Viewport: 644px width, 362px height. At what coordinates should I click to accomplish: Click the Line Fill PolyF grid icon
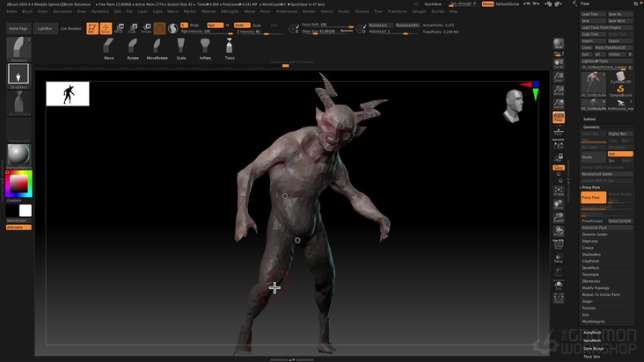559,244
